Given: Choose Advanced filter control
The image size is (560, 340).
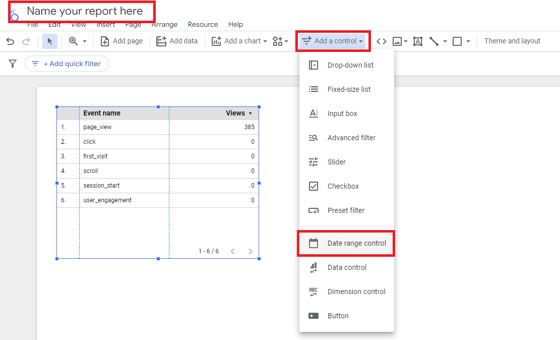Looking at the screenshot, I should coord(347,138).
